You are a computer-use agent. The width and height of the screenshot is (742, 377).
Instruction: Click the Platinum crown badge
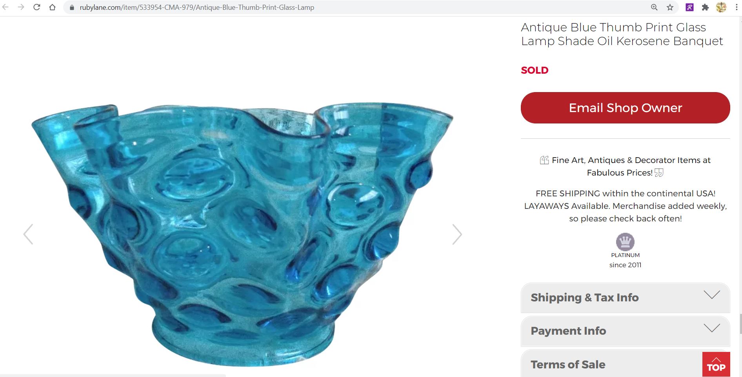[625, 242]
